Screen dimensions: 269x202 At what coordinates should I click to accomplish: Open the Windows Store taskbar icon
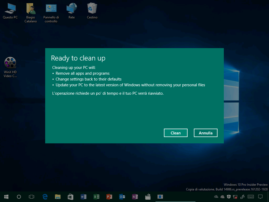[x=70, y=197]
